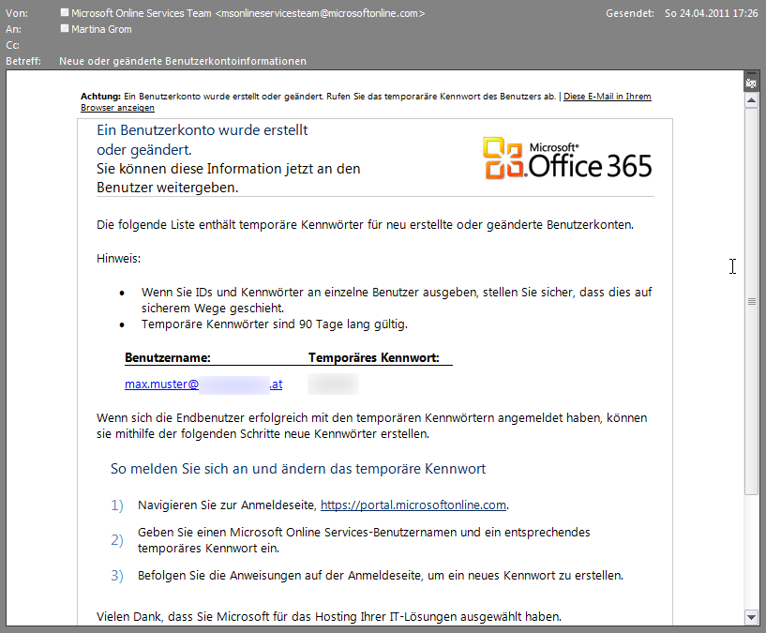The height and width of the screenshot is (633, 766).
Task: Open 'Diese E-Mail in Ihrem' browser link
Action: pos(608,97)
